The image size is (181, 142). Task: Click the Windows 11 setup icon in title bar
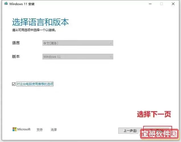click(6, 4)
